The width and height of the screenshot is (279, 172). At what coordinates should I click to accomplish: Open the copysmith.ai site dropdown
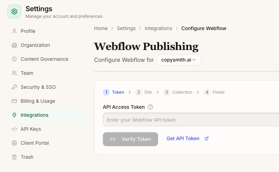tap(179, 60)
